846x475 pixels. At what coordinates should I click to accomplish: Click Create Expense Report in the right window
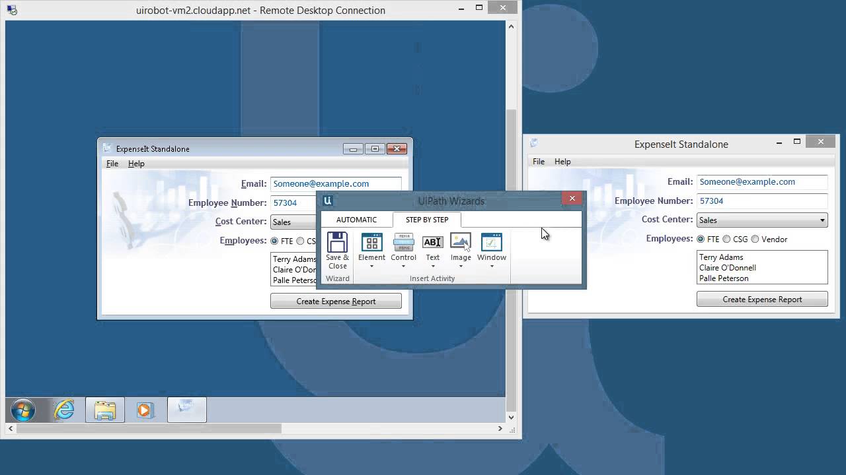(762, 300)
